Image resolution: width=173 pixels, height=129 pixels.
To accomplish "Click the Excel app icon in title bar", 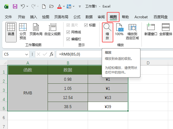I will coord(6,6).
